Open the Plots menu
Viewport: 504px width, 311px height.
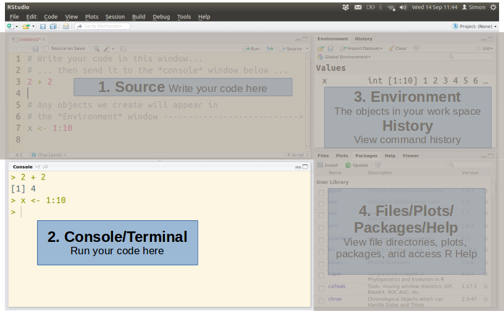tap(91, 17)
